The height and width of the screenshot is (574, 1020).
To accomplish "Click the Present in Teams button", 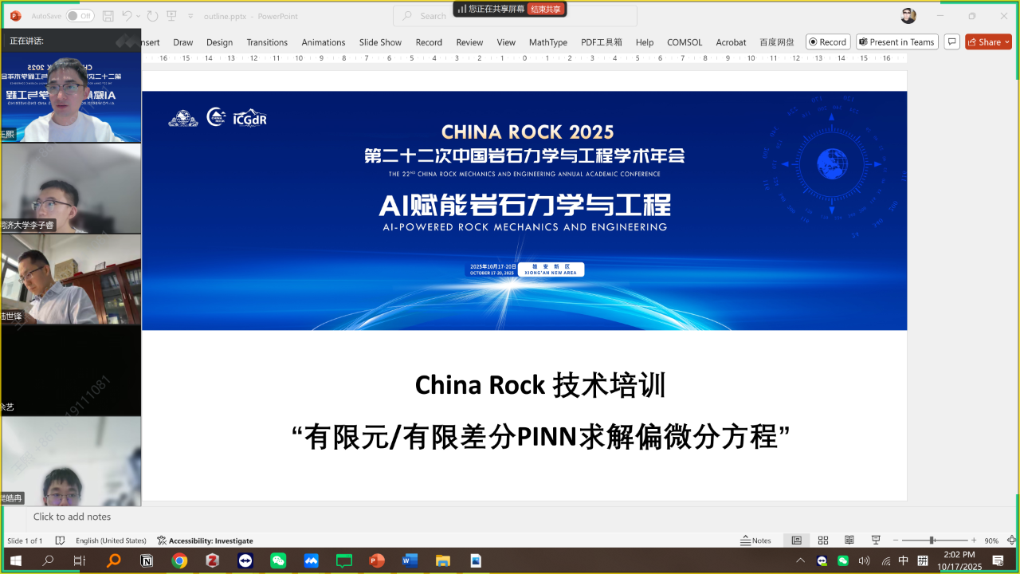I will click(x=896, y=42).
